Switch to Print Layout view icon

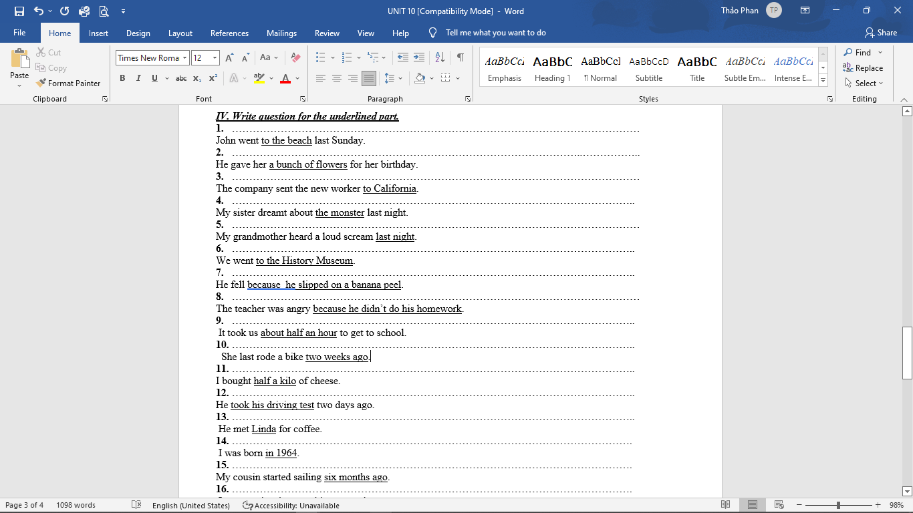tap(753, 506)
